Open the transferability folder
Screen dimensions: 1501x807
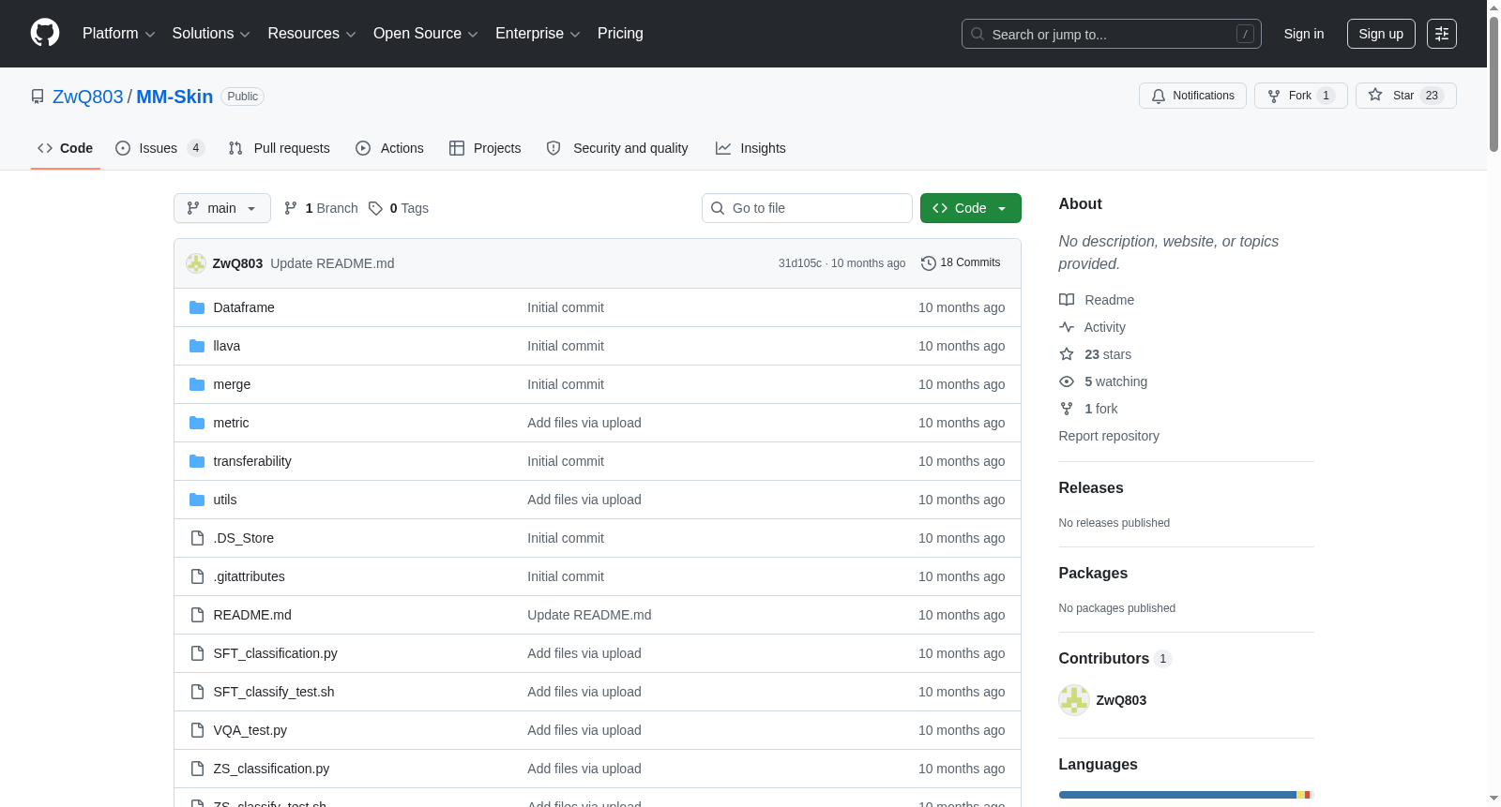tap(252, 461)
